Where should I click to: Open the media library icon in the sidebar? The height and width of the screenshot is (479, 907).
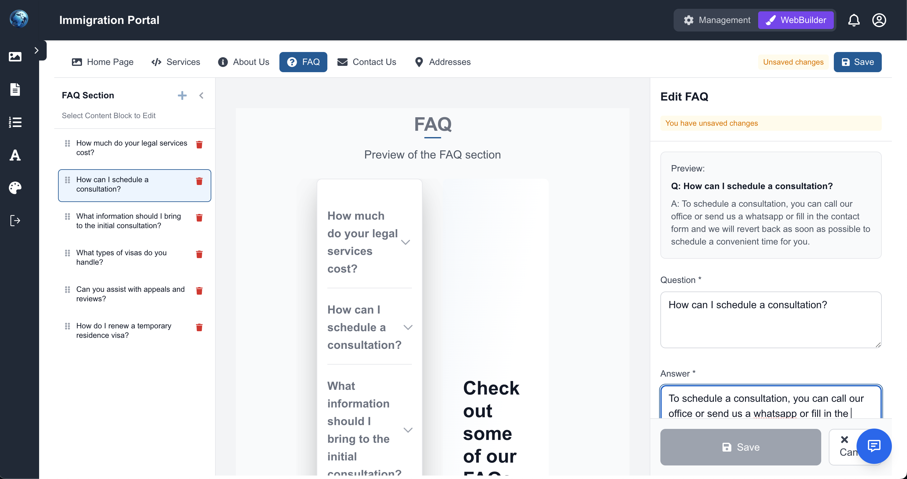(x=15, y=56)
